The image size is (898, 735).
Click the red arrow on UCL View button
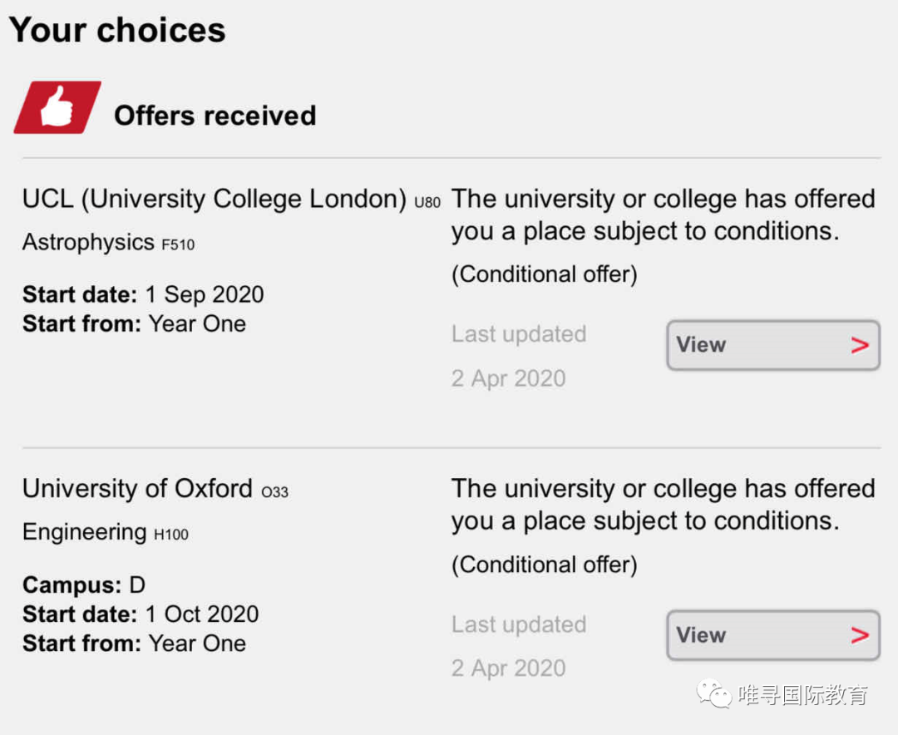[x=860, y=345]
